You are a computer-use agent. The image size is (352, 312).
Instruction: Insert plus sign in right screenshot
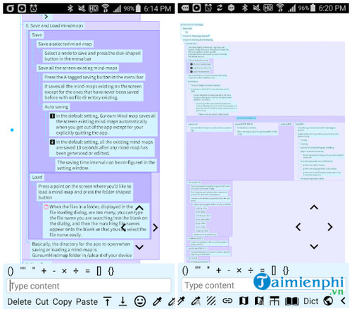[219, 270]
